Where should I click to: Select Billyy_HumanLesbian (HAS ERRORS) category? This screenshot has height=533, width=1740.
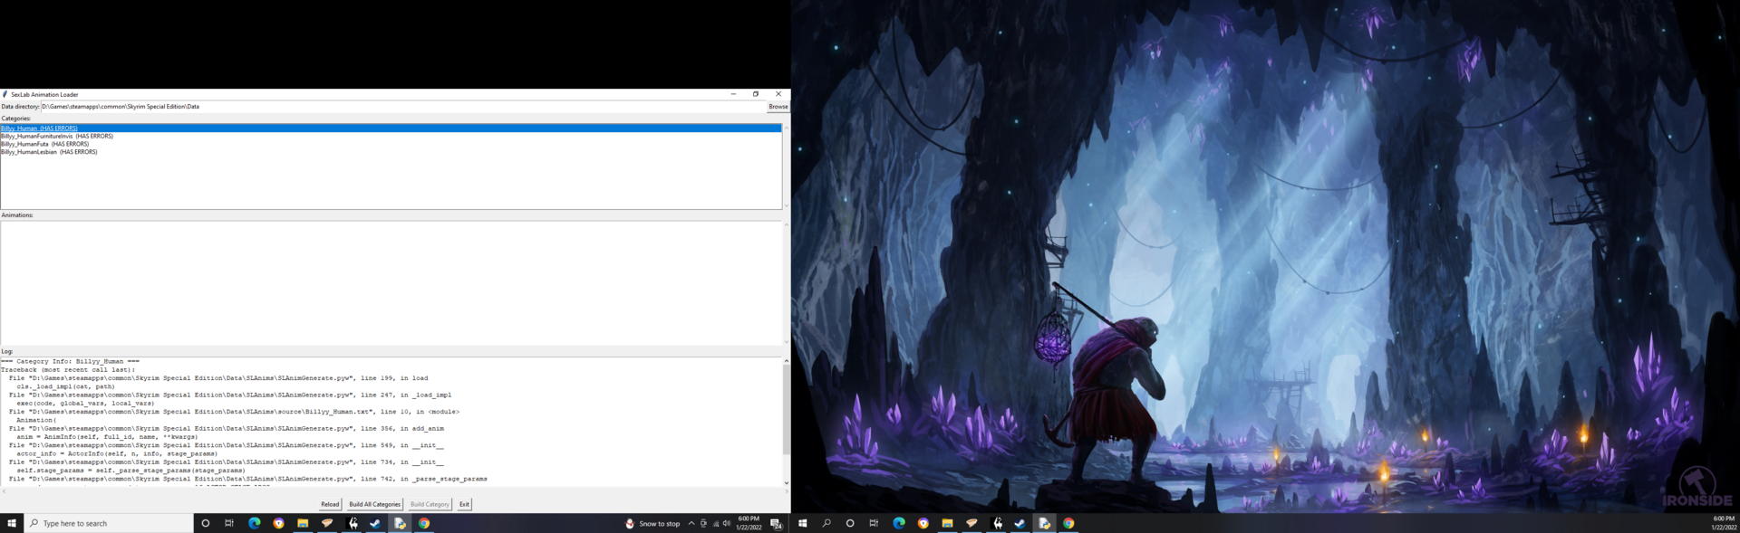(x=391, y=152)
